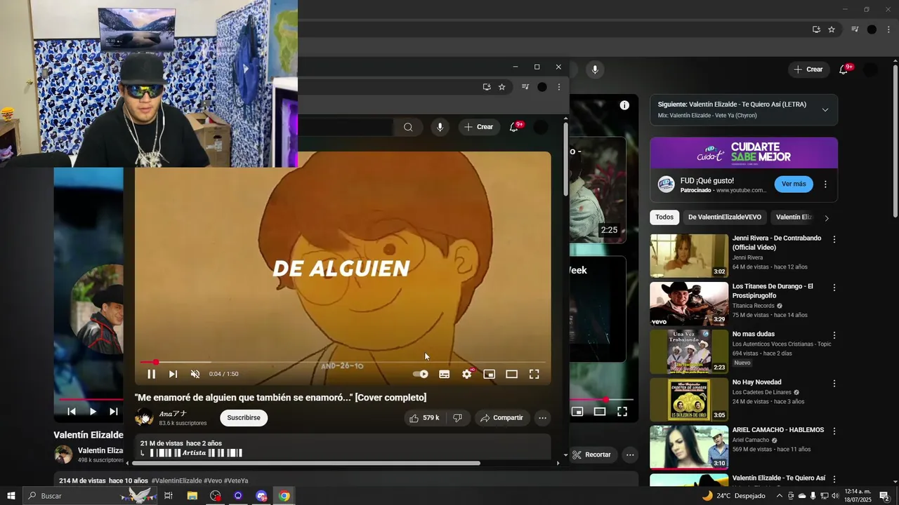Open options menu for FUD ad
This screenshot has height=505, width=899.
825,184
